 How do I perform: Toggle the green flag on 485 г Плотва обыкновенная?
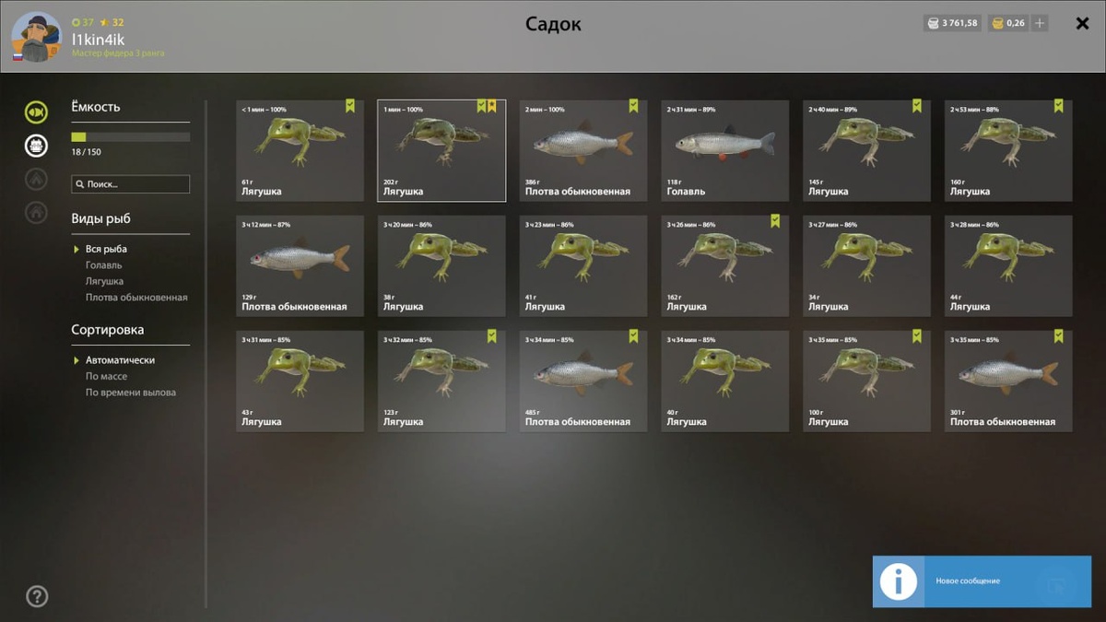tap(633, 336)
